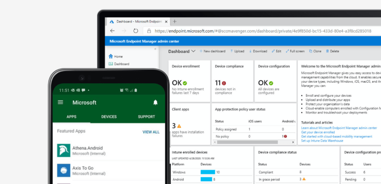The width and height of the screenshot is (381, 184).
Task: Click the padlock icon in address bar
Action: (x=149, y=31)
